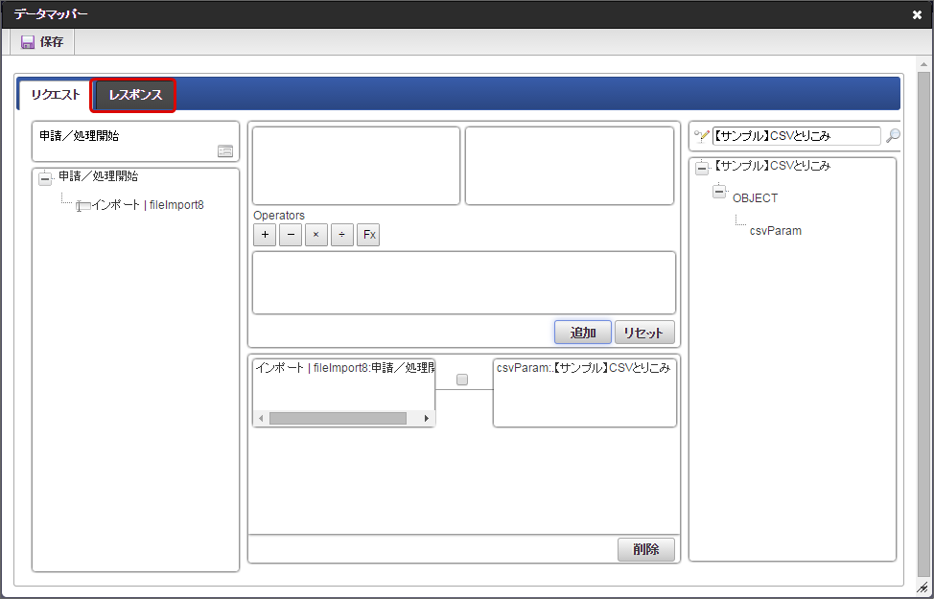The image size is (934, 599).
Task: Click the expression area below Operators
Action: (464, 283)
